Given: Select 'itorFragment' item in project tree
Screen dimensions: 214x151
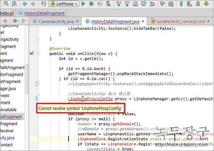Looking at the screenshot, I should click(x=12, y=75).
